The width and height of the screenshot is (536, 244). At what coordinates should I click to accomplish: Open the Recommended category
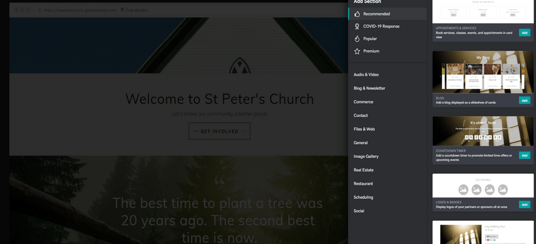tap(387, 14)
